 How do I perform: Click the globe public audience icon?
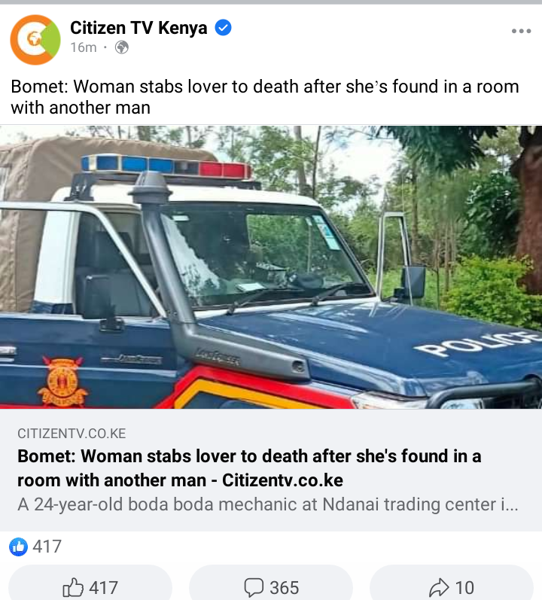122,47
